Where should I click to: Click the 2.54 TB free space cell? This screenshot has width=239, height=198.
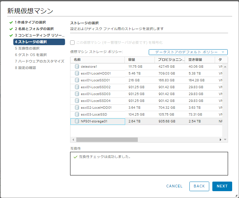195,121
